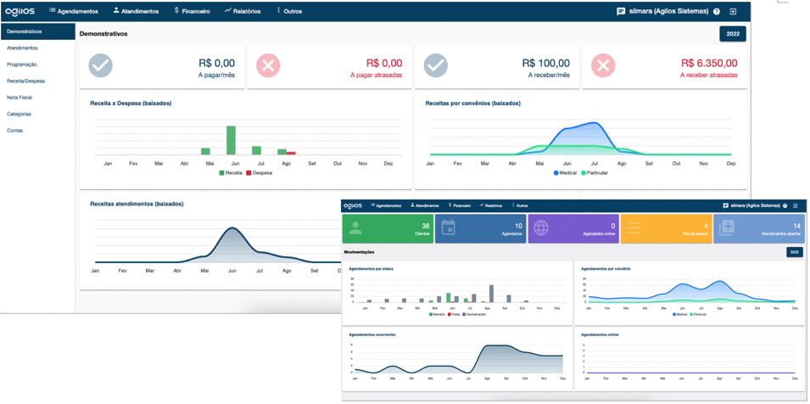Click the green Clientes summary card
Viewport: 810px width, 404px height.
coord(388,228)
